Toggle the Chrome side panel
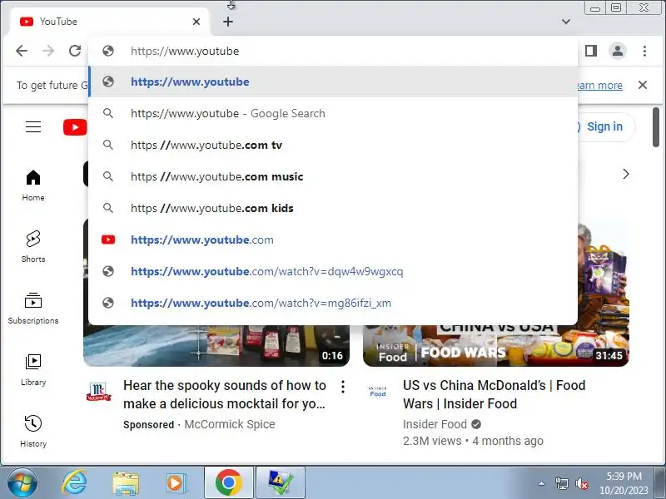Image resolution: width=666 pixels, height=499 pixels. (591, 51)
